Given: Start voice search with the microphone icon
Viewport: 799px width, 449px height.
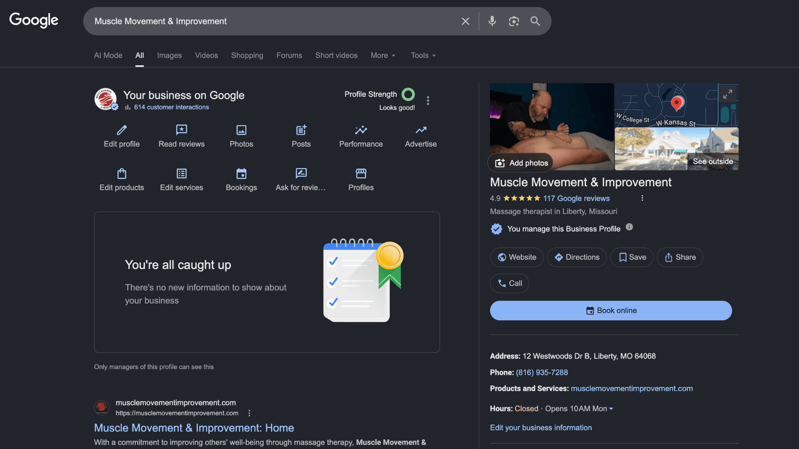Looking at the screenshot, I should [x=492, y=21].
